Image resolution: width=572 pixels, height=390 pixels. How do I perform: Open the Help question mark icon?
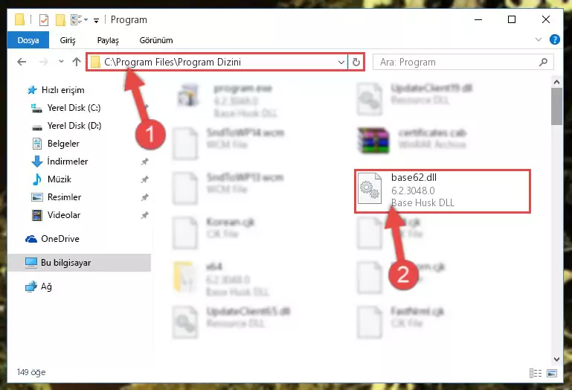(x=554, y=39)
